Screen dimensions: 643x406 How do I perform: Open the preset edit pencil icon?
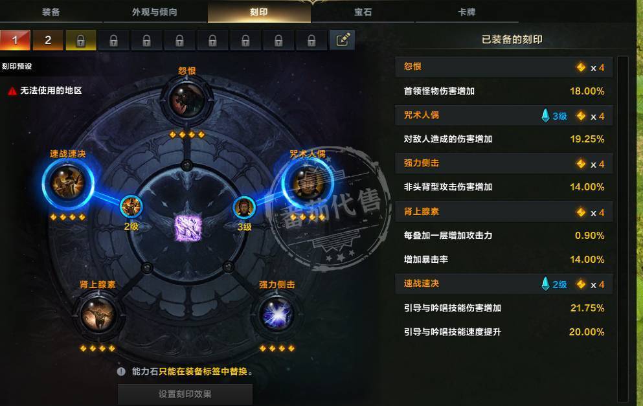click(343, 40)
